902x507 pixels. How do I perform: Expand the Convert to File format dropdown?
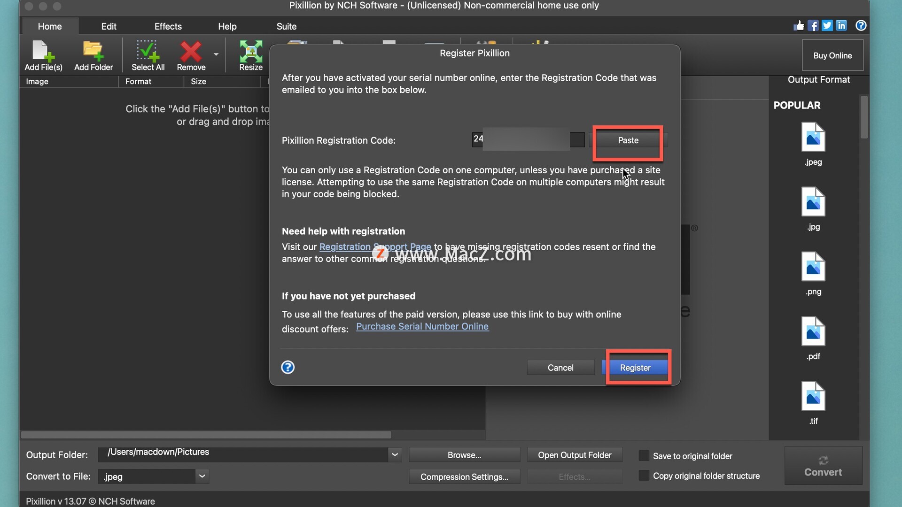coord(202,476)
